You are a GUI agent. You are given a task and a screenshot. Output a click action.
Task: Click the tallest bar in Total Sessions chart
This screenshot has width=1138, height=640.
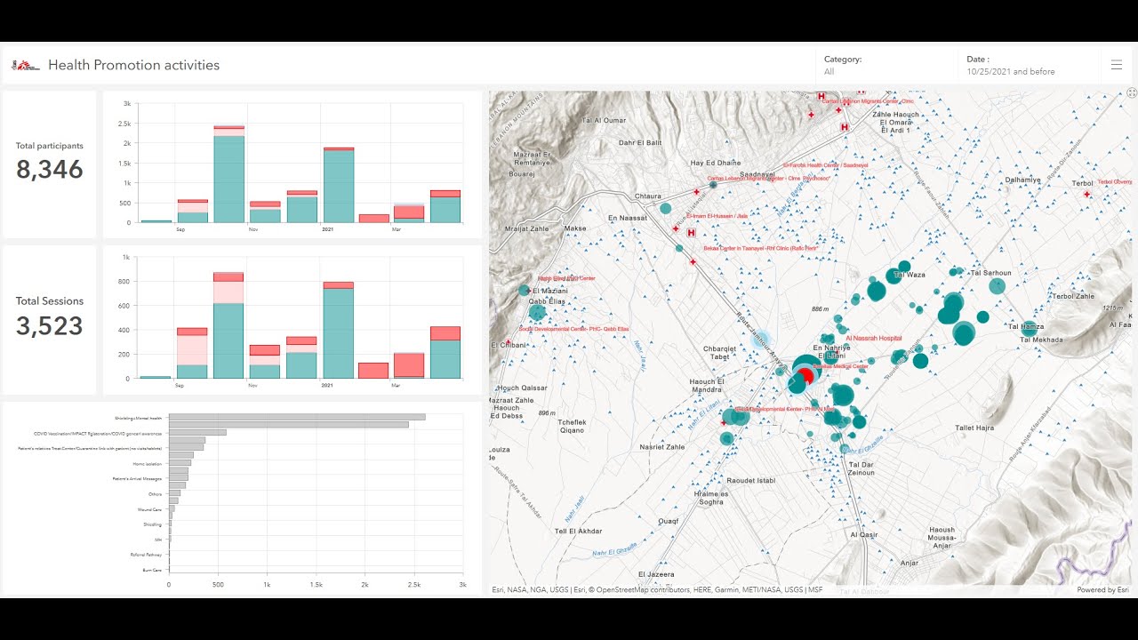coord(229,325)
